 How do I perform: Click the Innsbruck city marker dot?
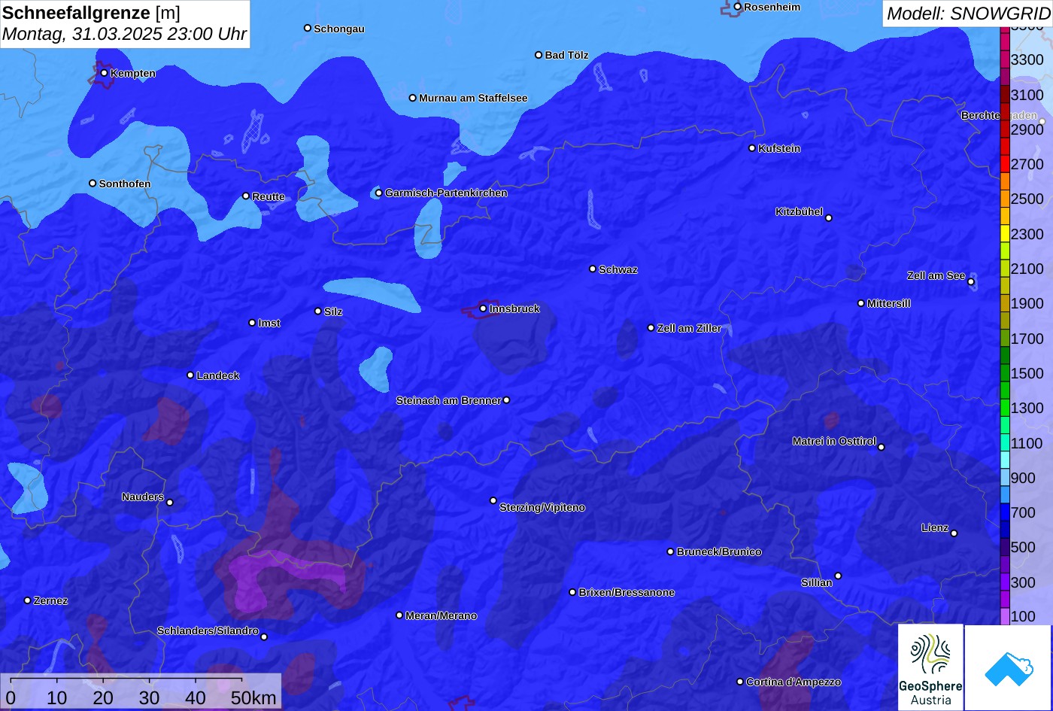point(483,308)
